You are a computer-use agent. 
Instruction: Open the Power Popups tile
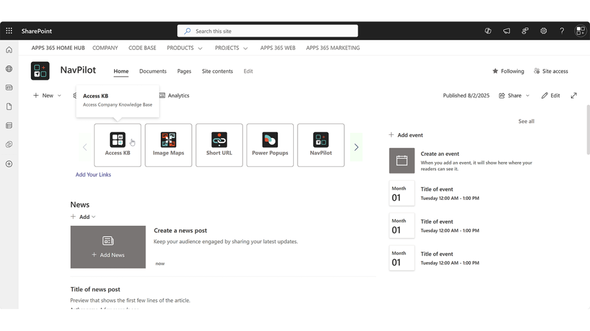(x=270, y=145)
